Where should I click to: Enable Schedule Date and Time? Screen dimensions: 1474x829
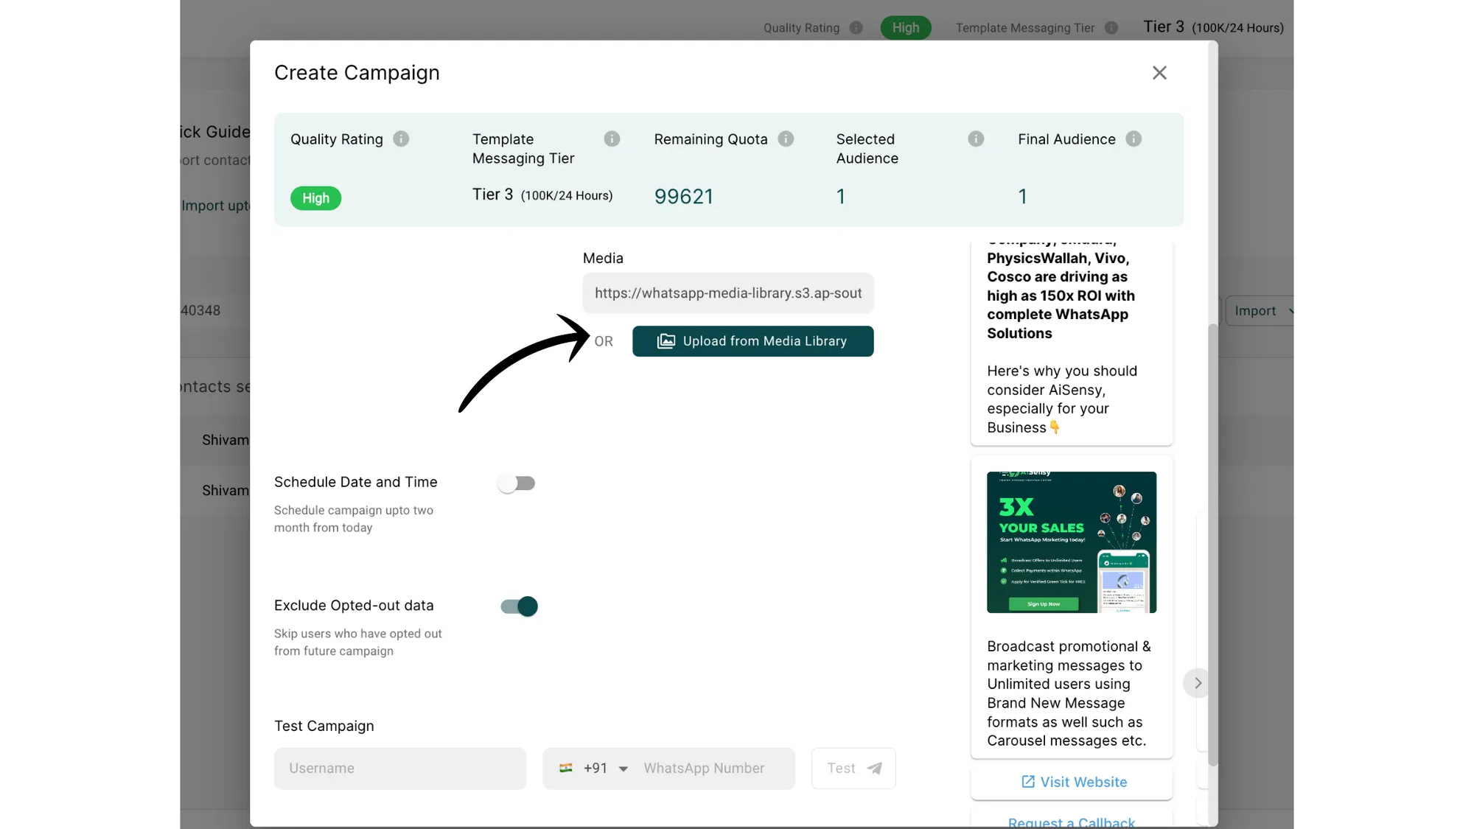tap(517, 483)
